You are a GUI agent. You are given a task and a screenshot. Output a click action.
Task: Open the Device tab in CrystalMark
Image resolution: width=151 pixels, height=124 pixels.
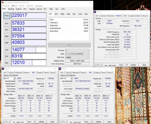coord(39,9)
